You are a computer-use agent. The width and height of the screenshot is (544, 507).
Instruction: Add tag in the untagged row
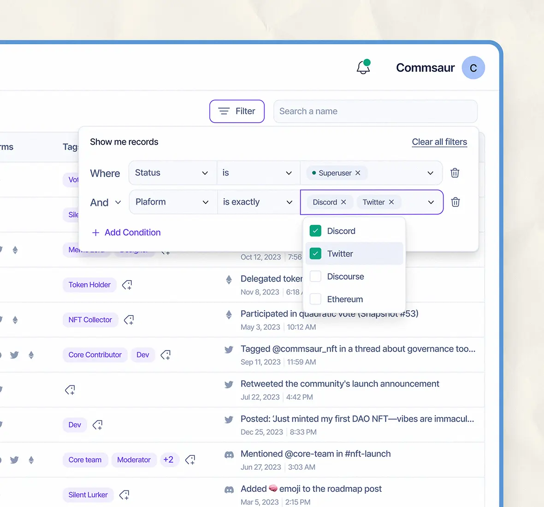tap(70, 390)
